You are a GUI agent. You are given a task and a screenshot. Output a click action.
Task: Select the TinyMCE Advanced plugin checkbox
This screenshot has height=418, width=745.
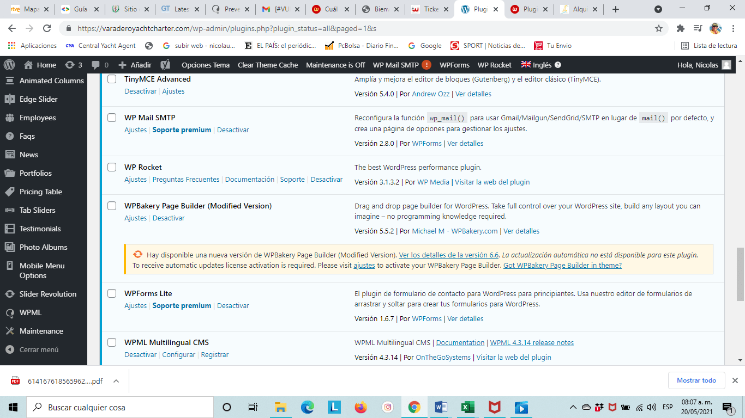coord(112,79)
